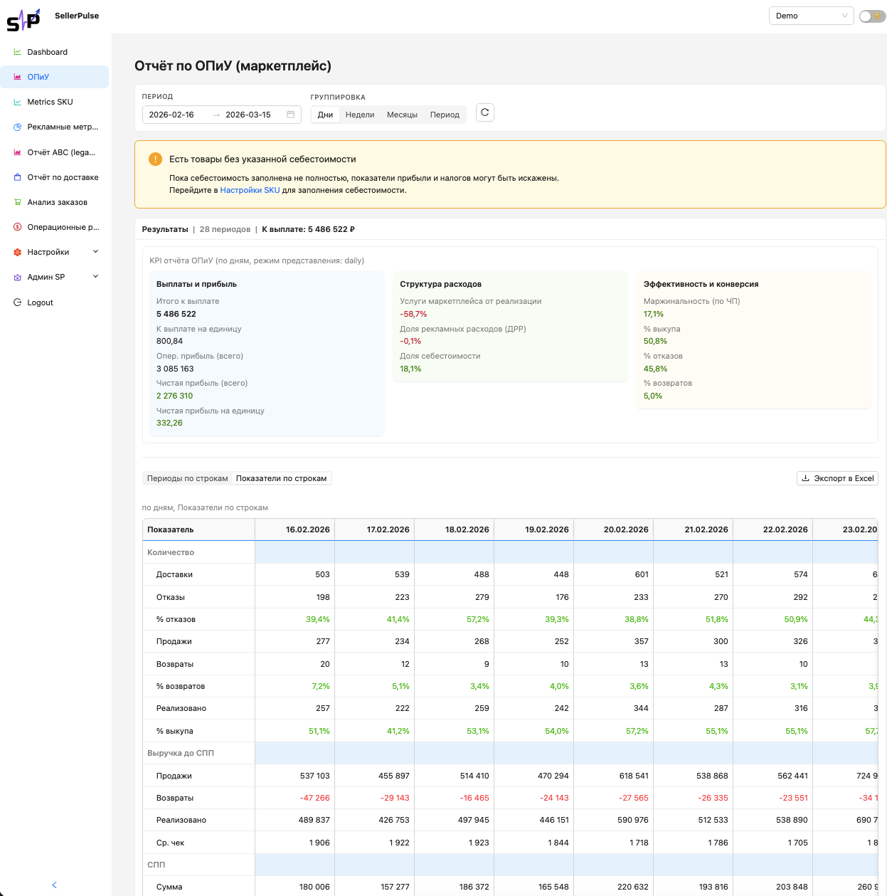
Task: Click the calendar icon in period field
Action: [x=290, y=115]
